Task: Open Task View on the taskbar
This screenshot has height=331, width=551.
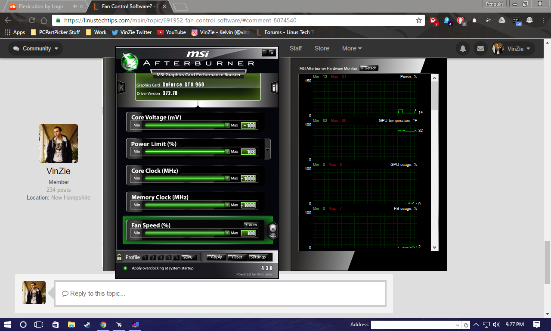Action: [39, 325]
